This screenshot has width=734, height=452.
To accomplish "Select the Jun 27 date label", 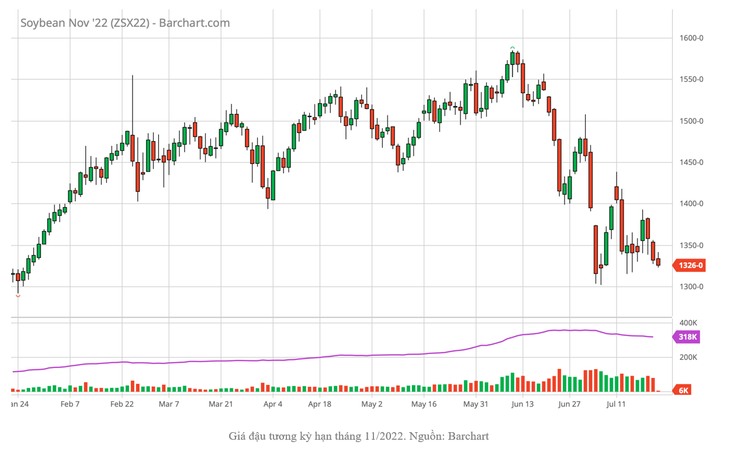I will (x=569, y=404).
